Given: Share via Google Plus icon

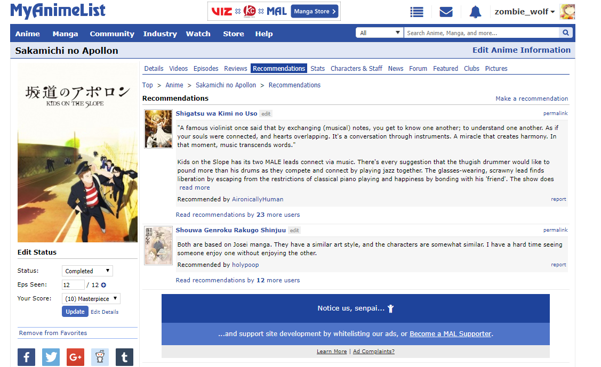Looking at the screenshot, I should point(76,357).
